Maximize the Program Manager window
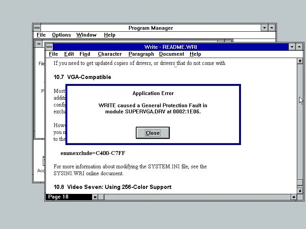 coord(272,27)
